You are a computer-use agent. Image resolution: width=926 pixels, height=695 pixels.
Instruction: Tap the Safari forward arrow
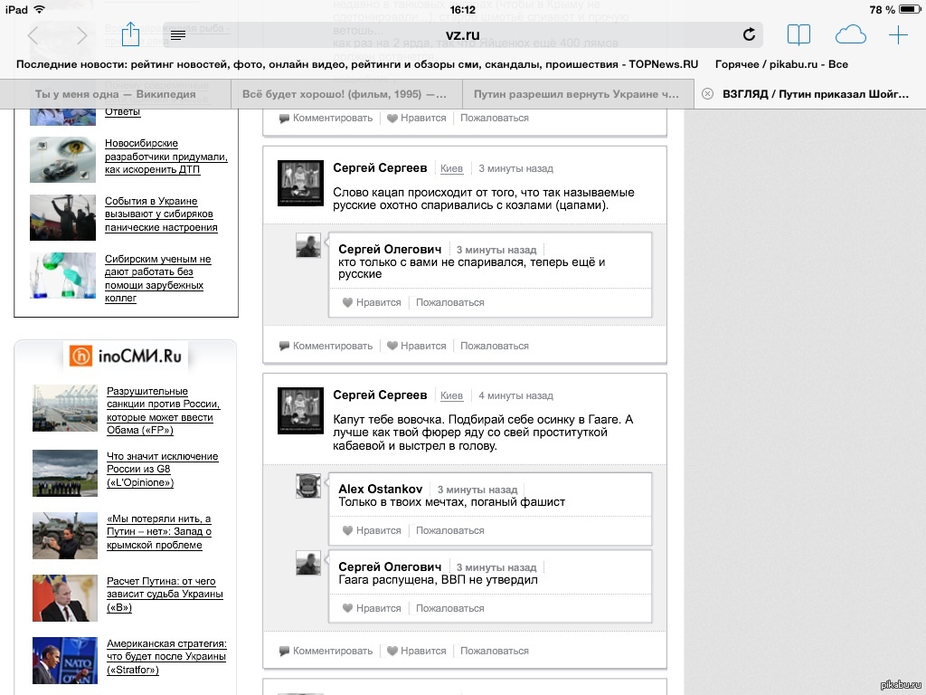[81, 35]
